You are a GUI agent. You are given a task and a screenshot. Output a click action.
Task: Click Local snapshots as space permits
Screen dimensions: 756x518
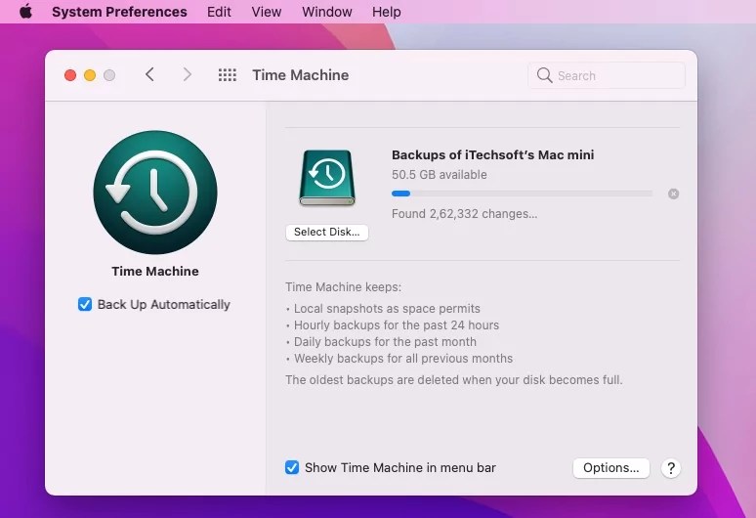pyautogui.click(x=387, y=308)
